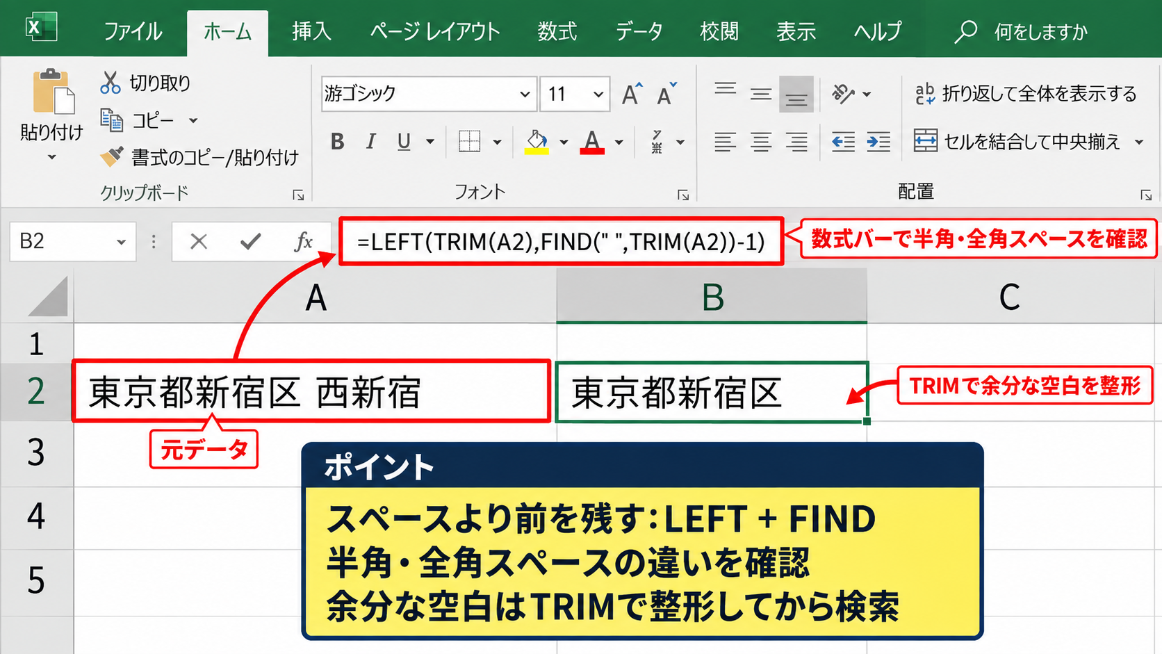Screen dimensions: 1162x654
Task: Click the search magnifier icon
Action: click(965, 31)
